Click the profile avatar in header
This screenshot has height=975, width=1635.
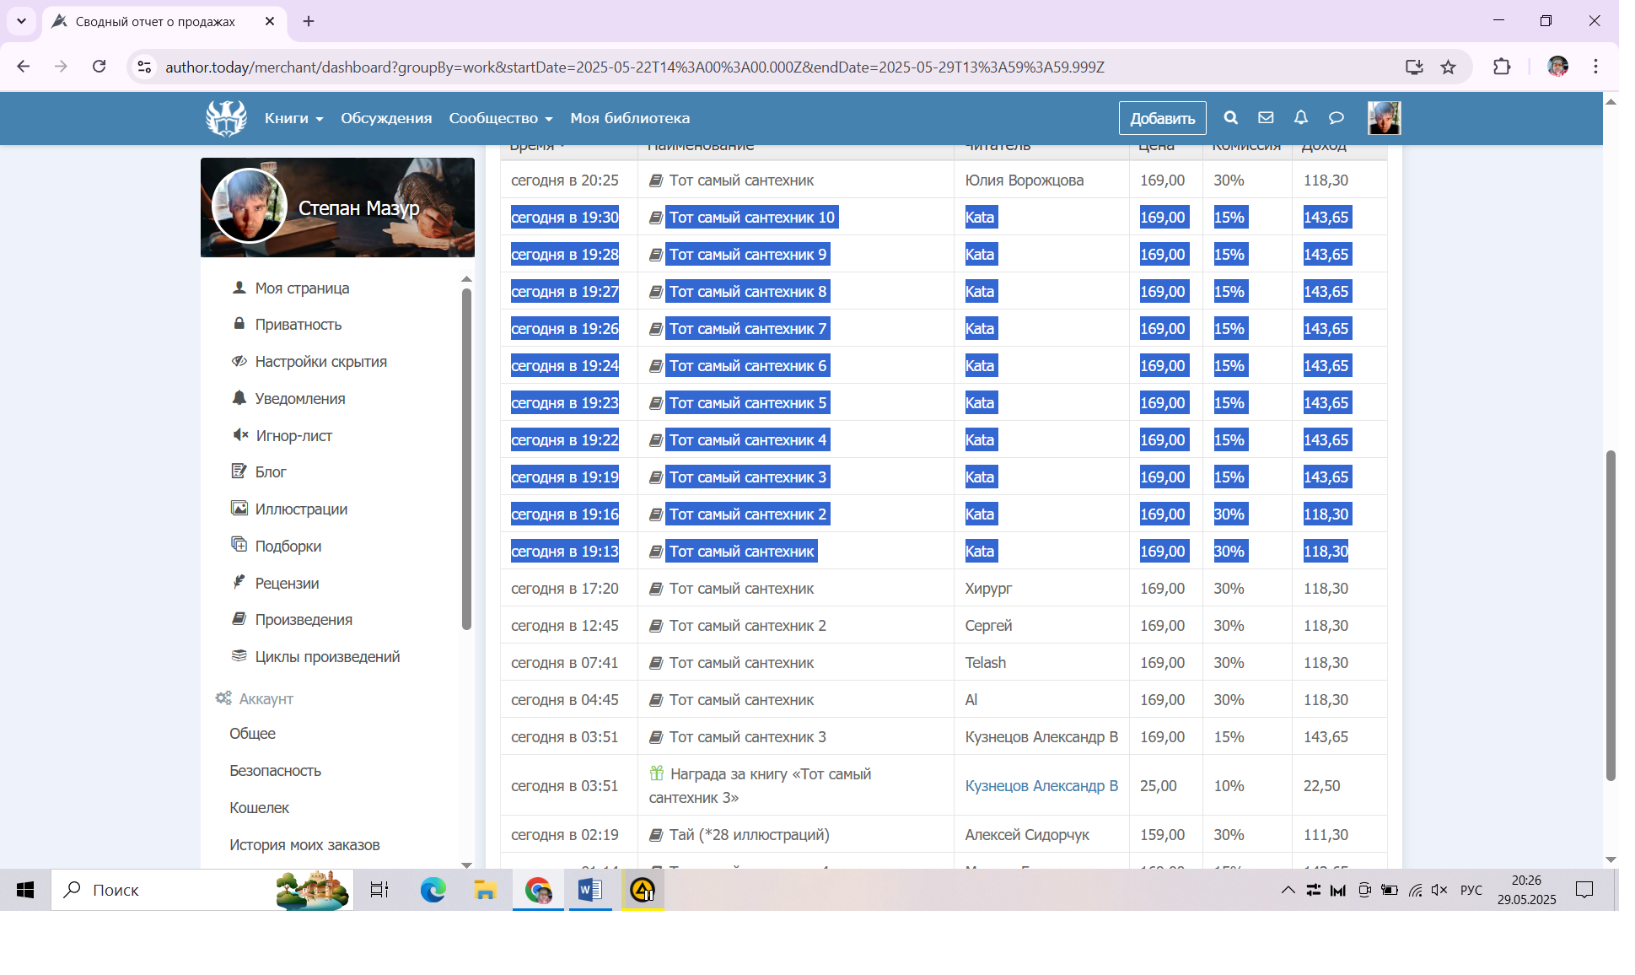[1384, 118]
